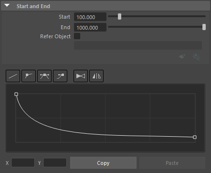The width and height of the screenshot is (211, 173).
Task: Click the X coordinate input field
Action: (x=23, y=162)
